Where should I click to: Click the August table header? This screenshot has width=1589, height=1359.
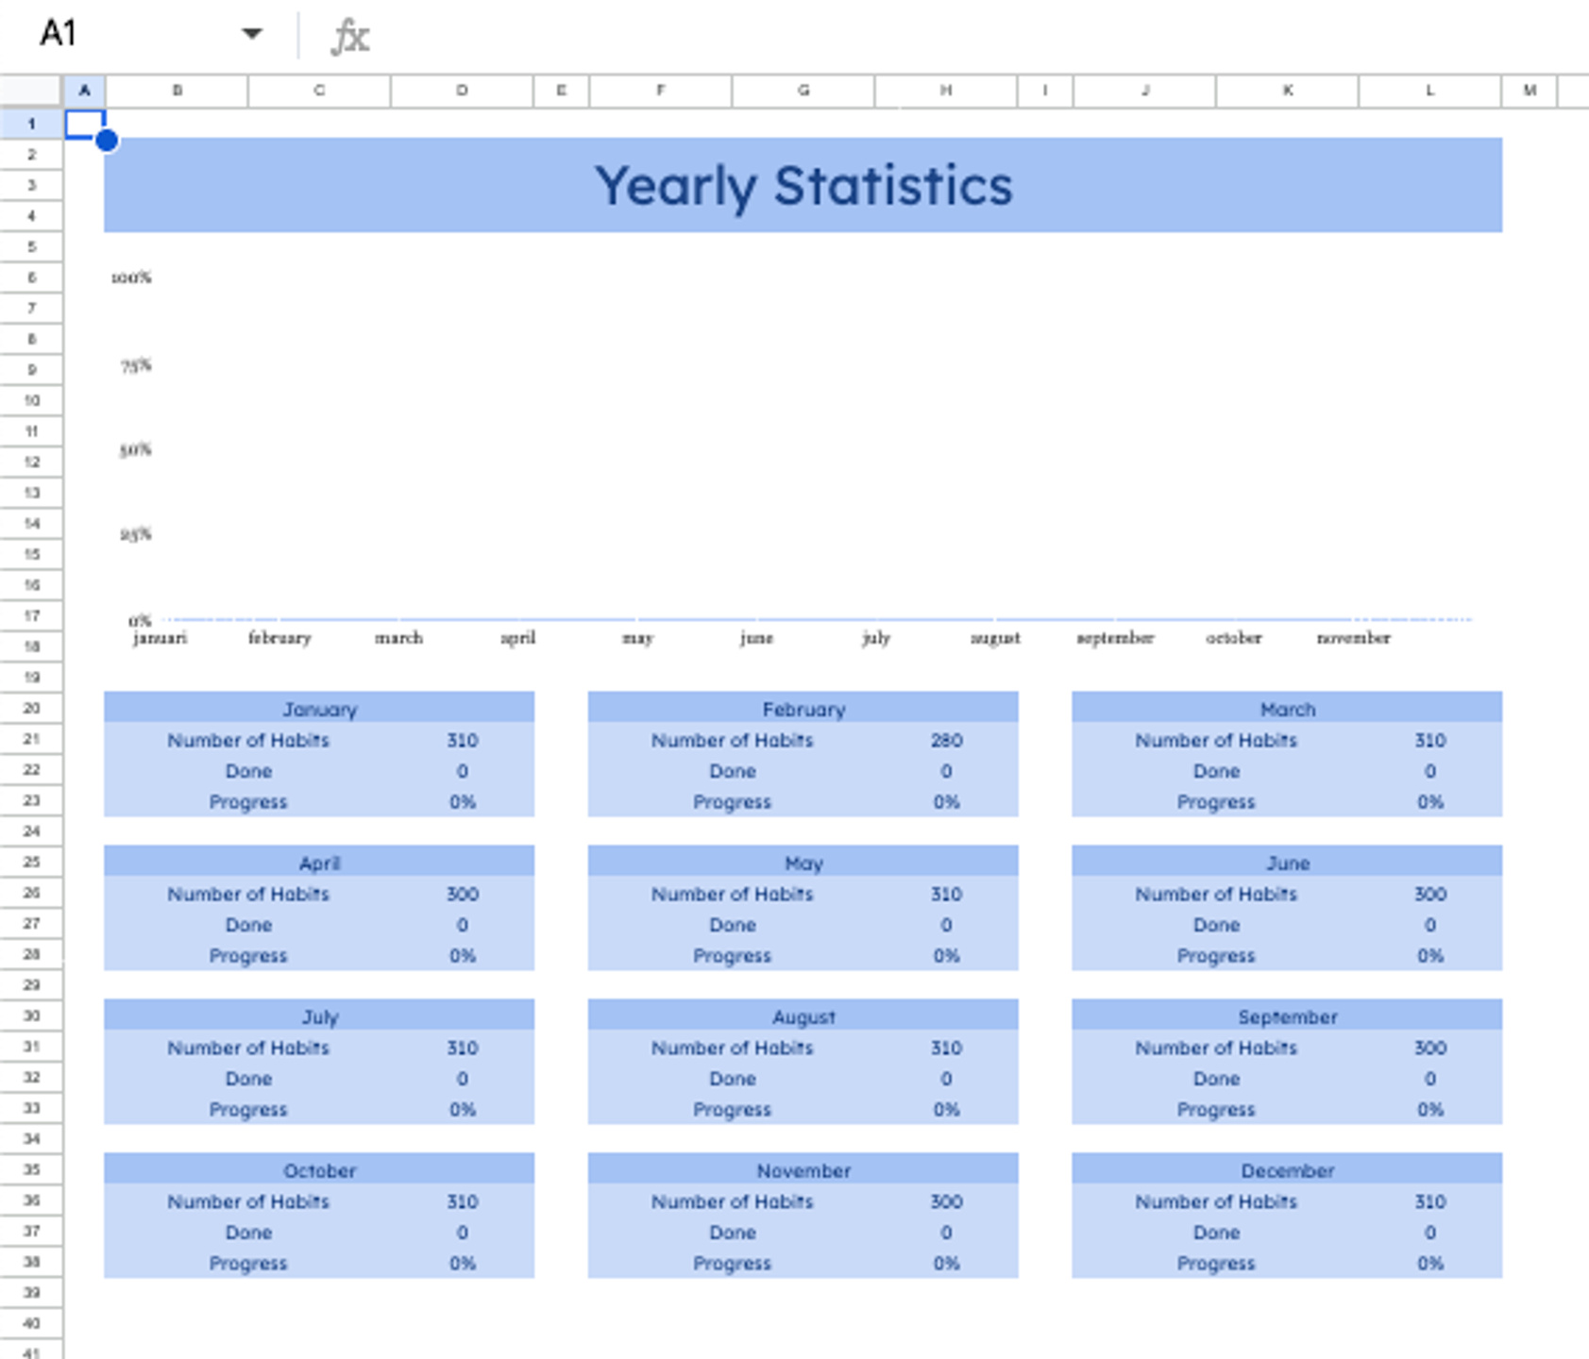click(x=803, y=1015)
